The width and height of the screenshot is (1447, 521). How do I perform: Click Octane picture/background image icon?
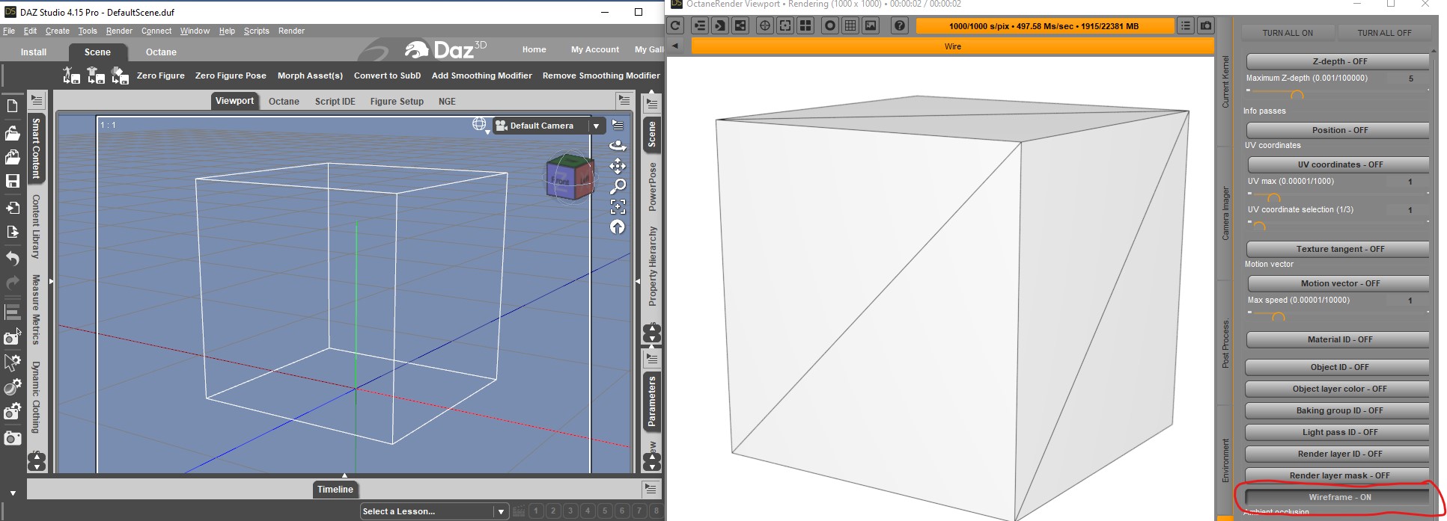pos(871,25)
